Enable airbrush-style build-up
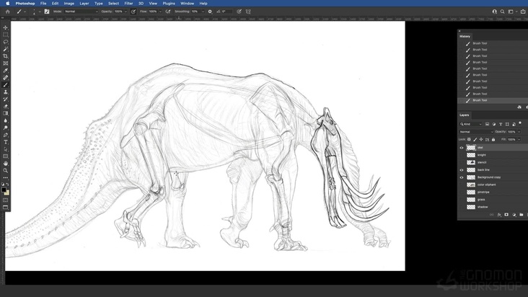The width and height of the screenshot is (528, 297). click(x=167, y=12)
